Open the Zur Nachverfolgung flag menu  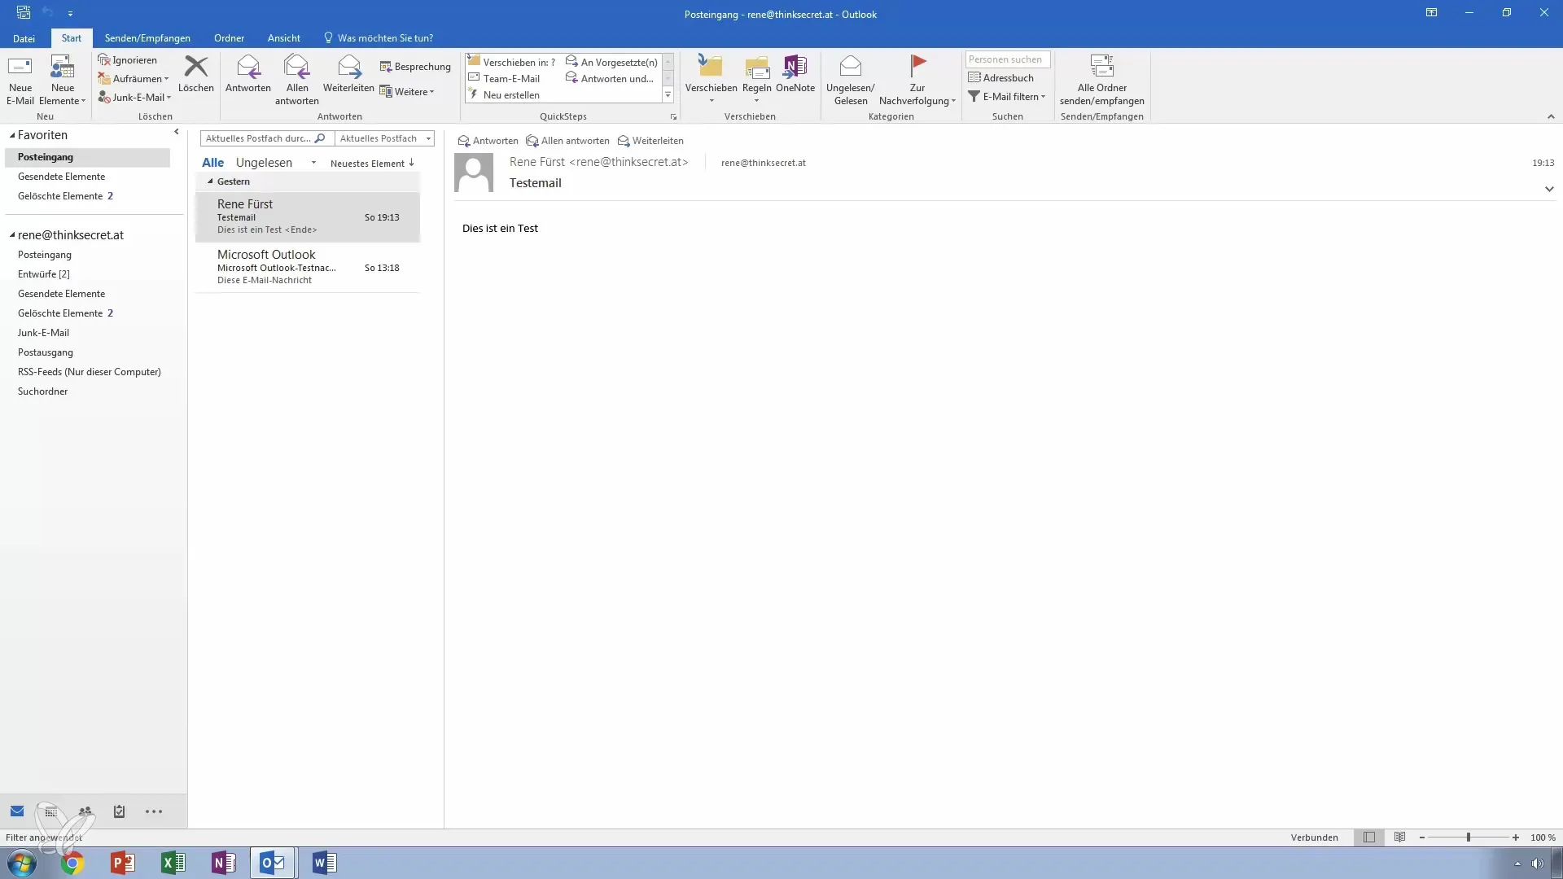point(917,80)
